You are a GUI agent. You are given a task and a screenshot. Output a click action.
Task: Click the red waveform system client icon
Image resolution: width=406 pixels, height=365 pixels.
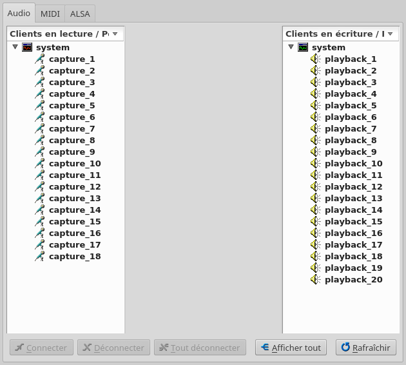(27, 47)
